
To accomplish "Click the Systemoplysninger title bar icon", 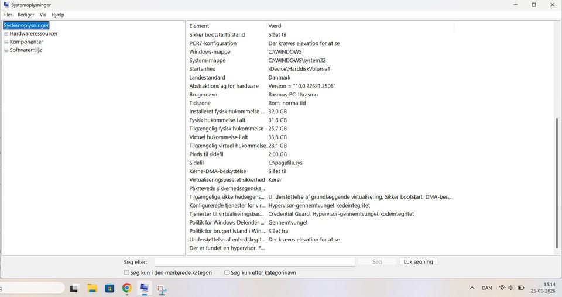I will (6, 5).
